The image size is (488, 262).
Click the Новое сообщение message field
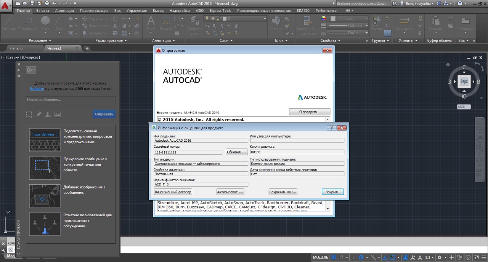click(71, 101)
